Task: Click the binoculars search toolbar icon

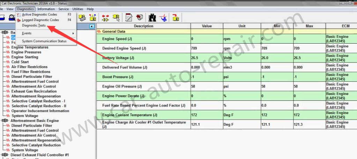Action: [x=152, y=17]
